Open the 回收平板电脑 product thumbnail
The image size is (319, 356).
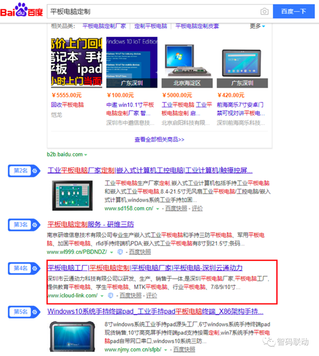77,62
